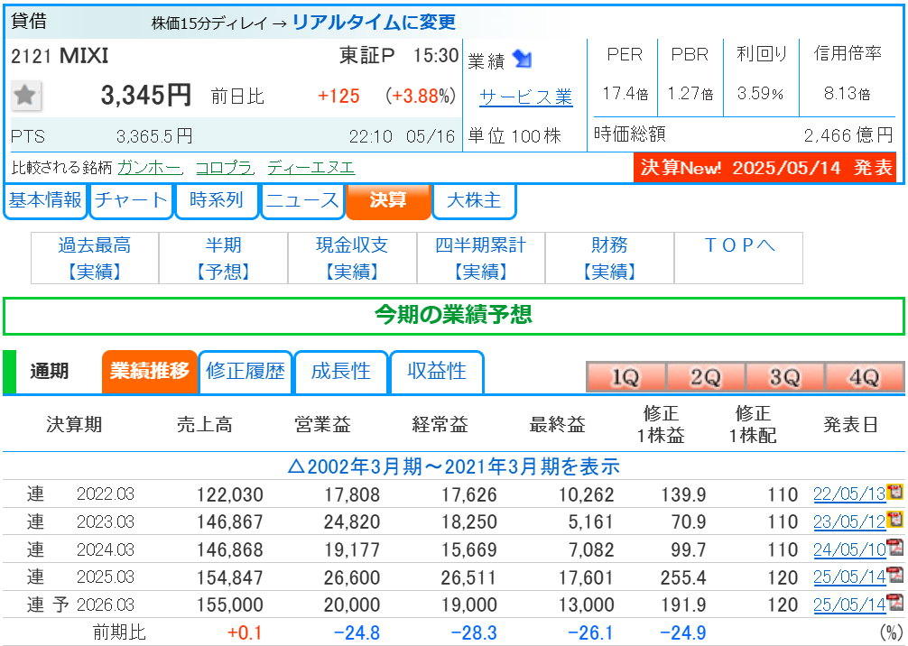
Task: Open the PDF icon in the 2026.03 forecast row
Action: pyautogui.click(x=895, y=604)
